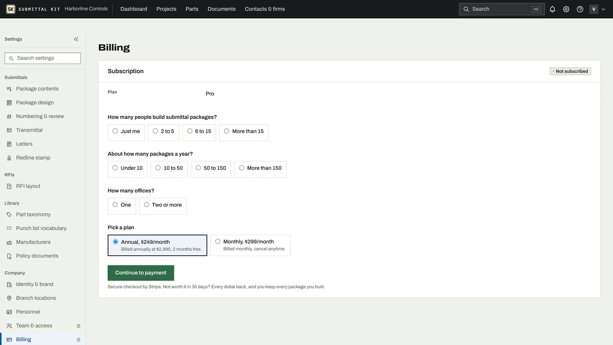Image resolution: width=613 pixels, height=345 pixels.
Task: Click the V user avatar
Action: [x=594, y=9]
